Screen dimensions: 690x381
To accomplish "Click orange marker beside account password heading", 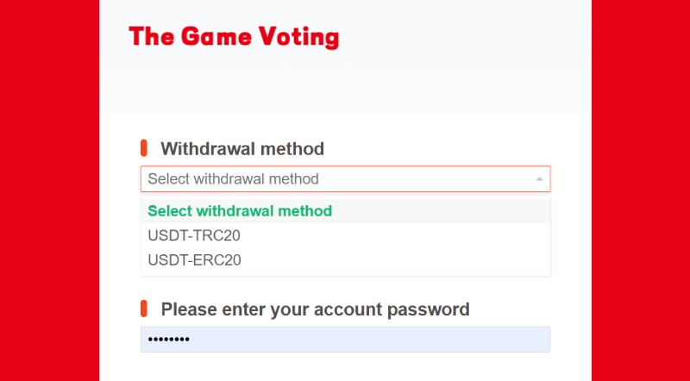I will coord(144,309).
